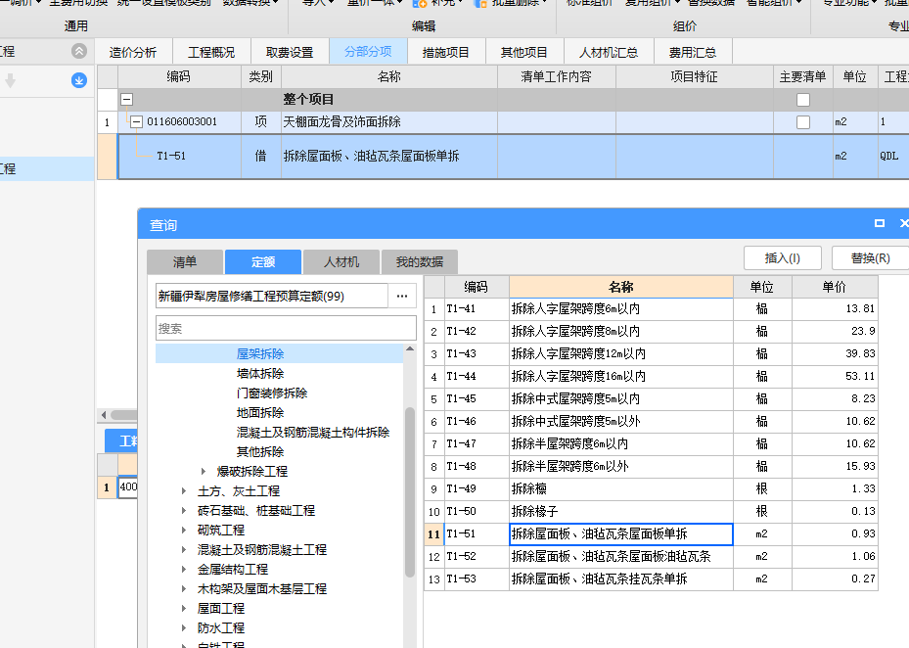Open the 人材机 tab in query dialog
Viewport: 909px width, 648px height.
pos(341,262)
